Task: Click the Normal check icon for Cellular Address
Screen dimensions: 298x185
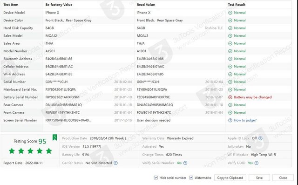Action: 230,67
